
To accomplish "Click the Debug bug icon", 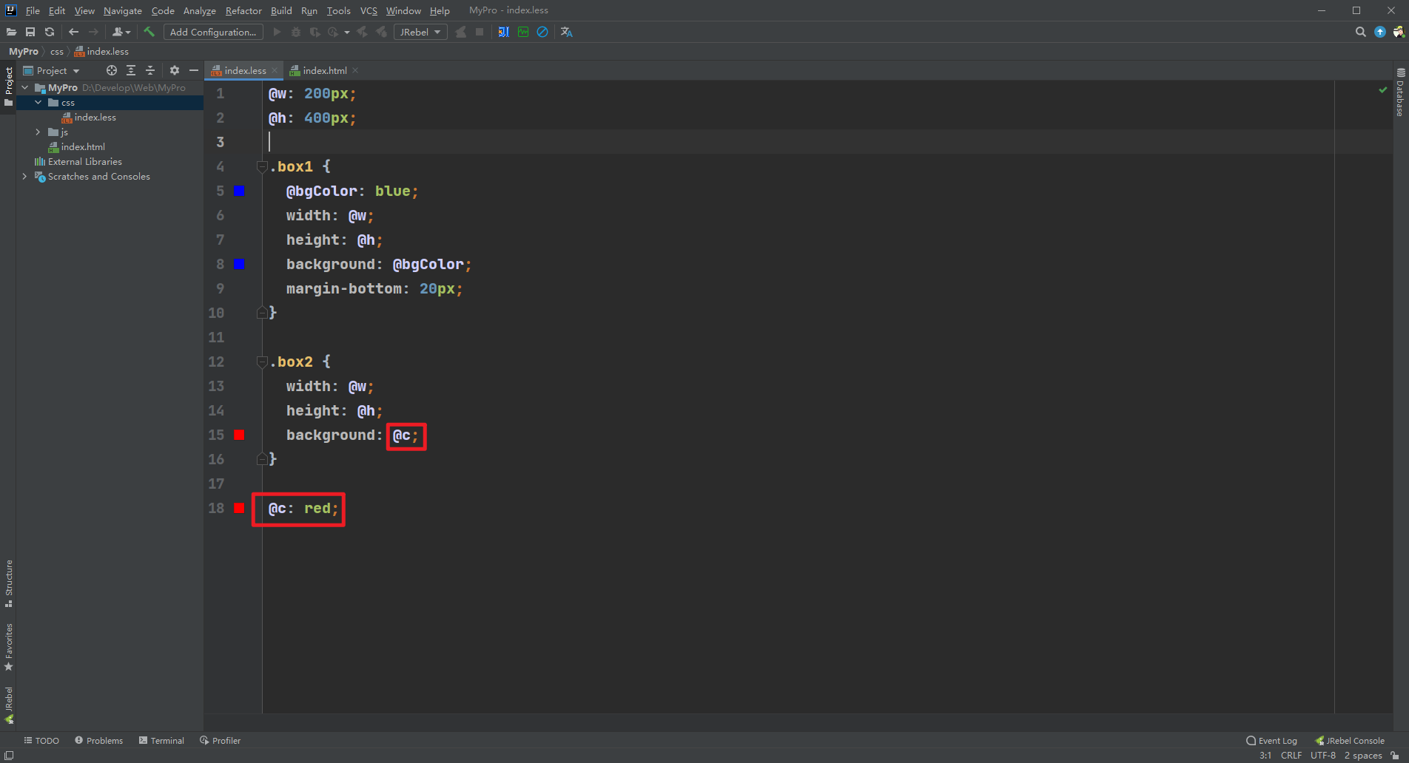I will coord(296,32).
